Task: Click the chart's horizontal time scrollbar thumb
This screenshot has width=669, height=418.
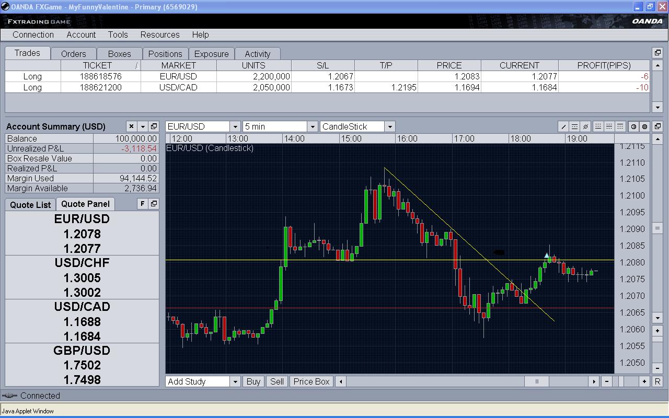Action: pos(536,381)
